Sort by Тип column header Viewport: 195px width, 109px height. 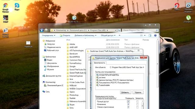pyautogui.click(x=126, y=40)
